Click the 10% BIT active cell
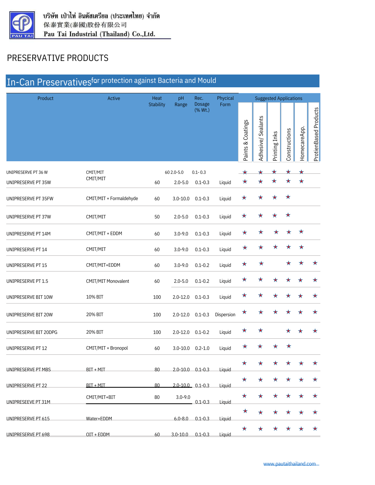The image size is (375, 485). [95, 297]
